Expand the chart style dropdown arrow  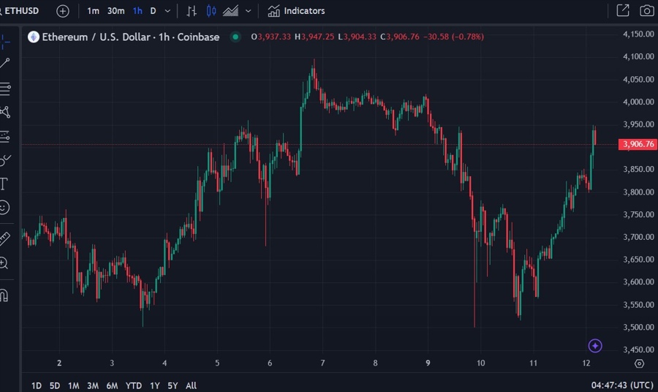pos(249,11)
